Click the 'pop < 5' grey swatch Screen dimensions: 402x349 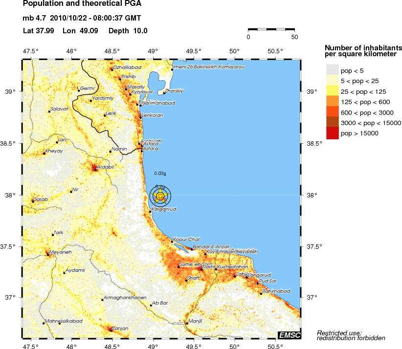(332, 71)
